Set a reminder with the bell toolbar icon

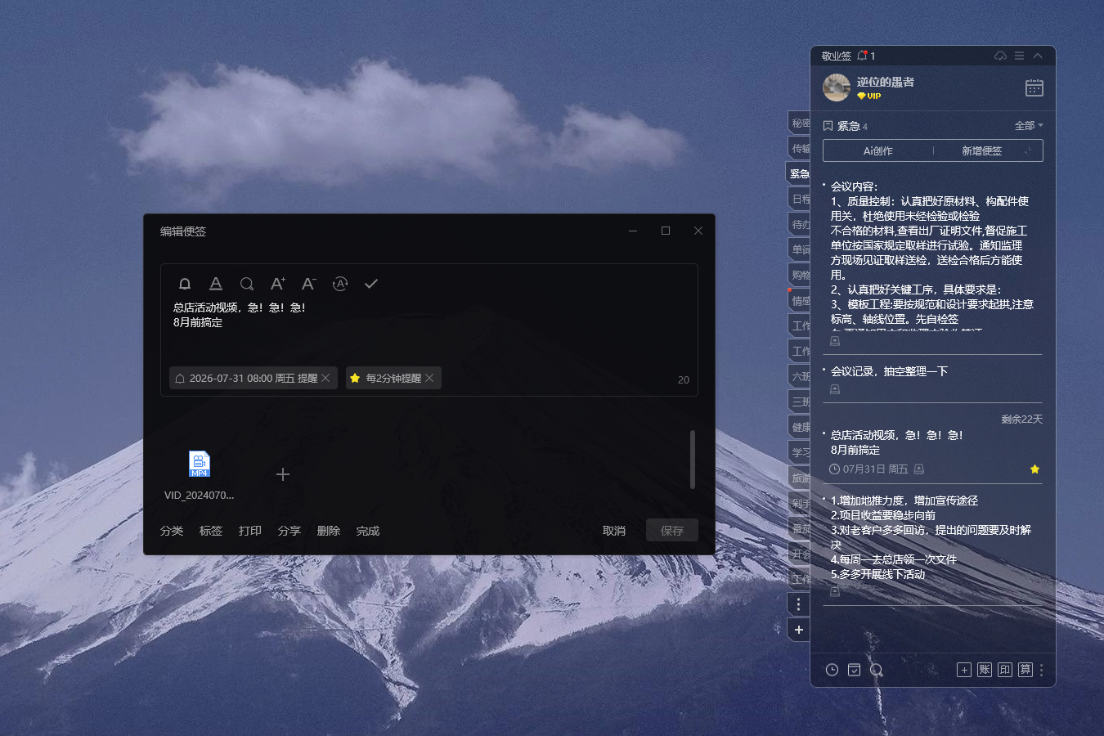click(x=185, y=284)
